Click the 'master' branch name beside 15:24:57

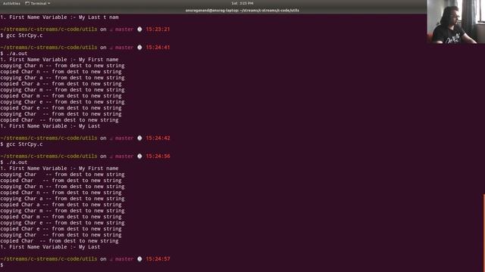pyautogui.click(x=124, y=259)
